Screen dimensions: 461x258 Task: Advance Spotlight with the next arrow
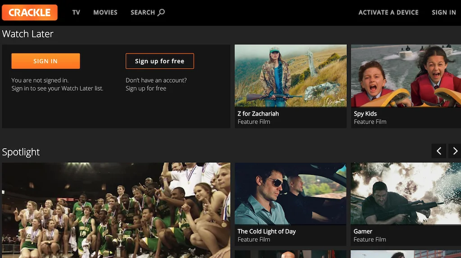(x=455, y=151)
